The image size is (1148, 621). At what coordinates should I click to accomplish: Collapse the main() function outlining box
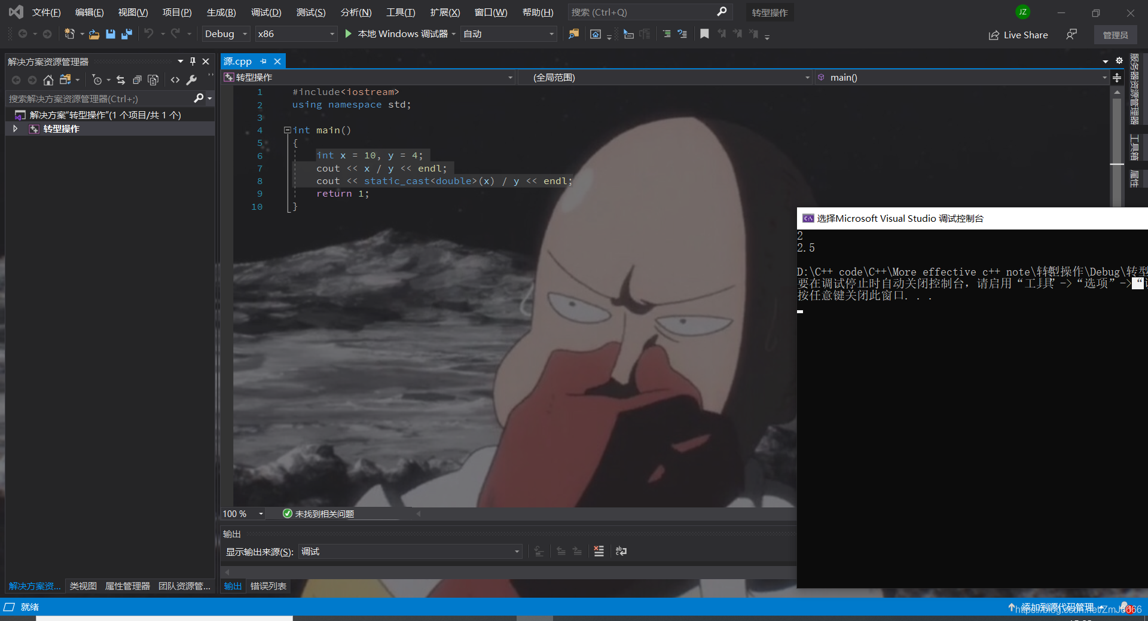point(287,130)
